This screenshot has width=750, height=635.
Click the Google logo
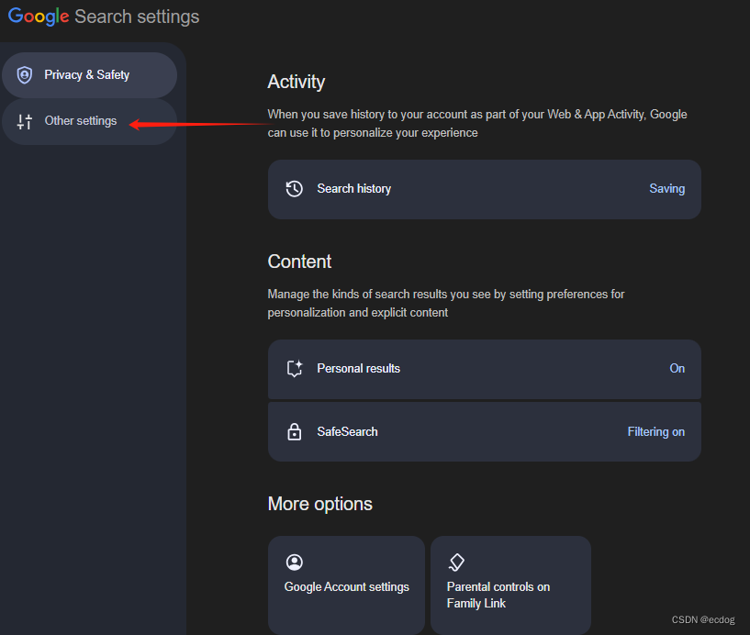pyautogui.click(x=39, y=17)
